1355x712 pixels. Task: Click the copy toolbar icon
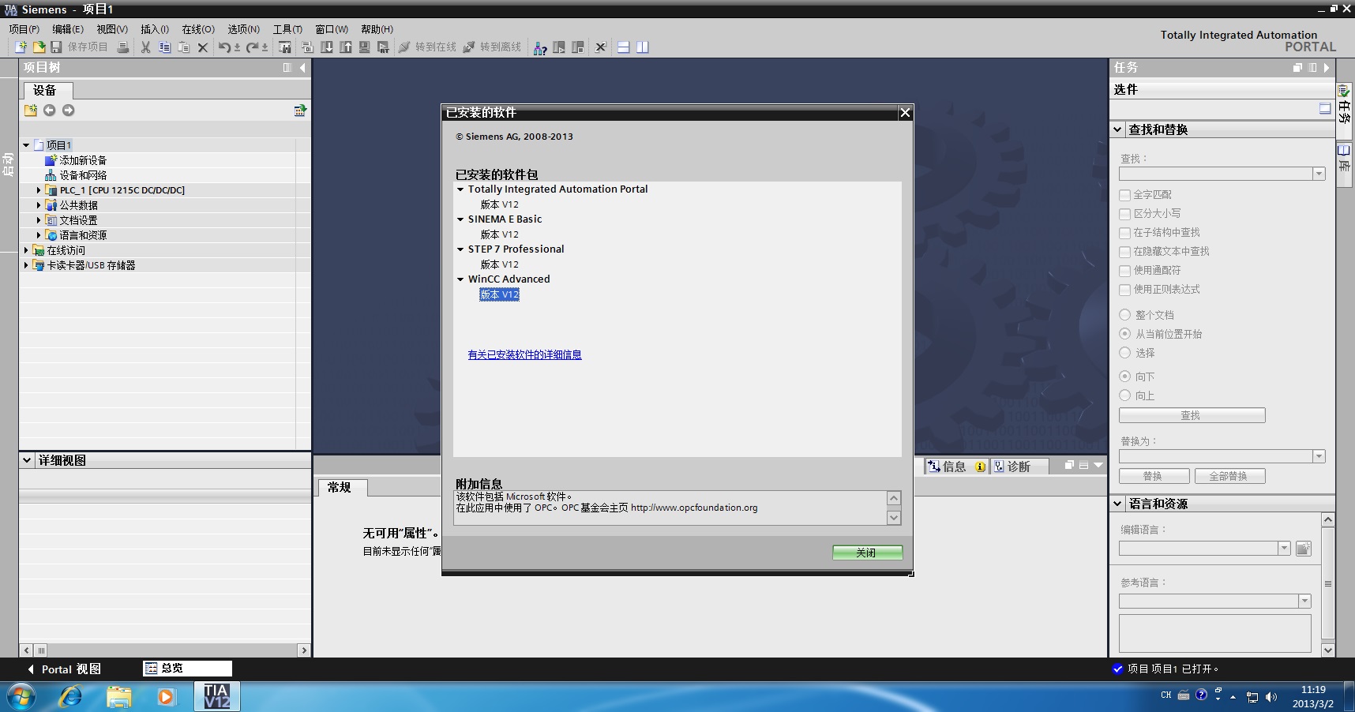[x=164, y=47]
